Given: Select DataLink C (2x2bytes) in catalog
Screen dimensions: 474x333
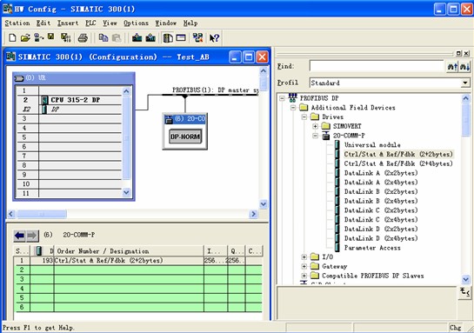Looking at the screenshot, I should pos(381,210).
